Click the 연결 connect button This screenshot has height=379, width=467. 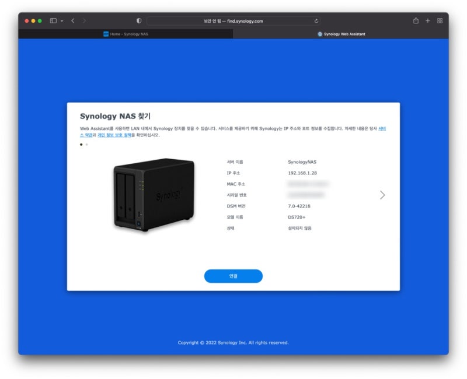pos(233,276)
